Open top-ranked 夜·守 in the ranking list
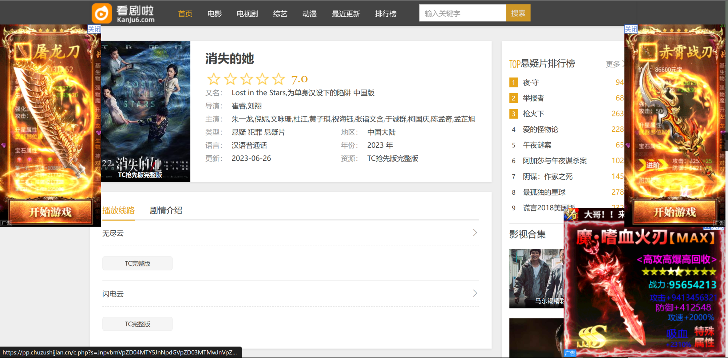The height and width of the screenshot is (358, 728). click(531, 83)
